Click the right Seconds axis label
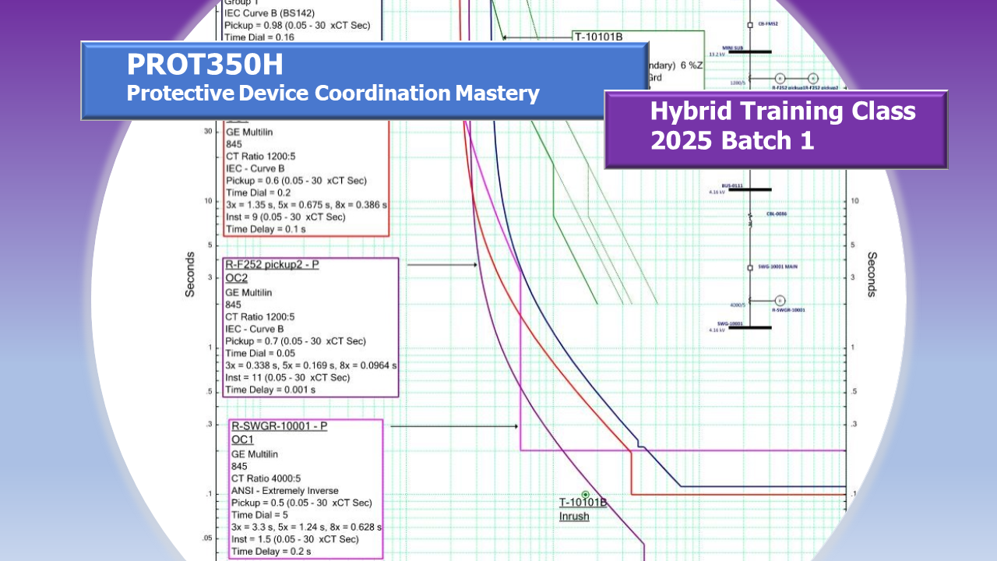 pyautogui.click(x=872, y=274)
